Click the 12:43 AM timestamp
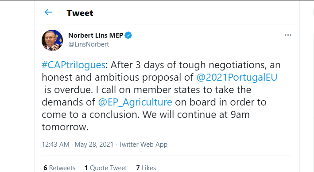Image resolution: width=314 pixels, height=172 pixels. tap(55, 145)
